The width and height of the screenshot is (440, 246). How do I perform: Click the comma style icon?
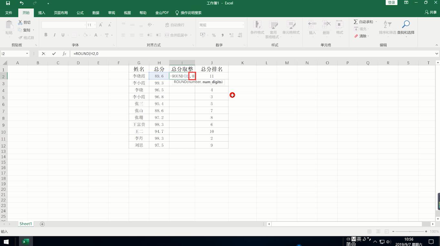(222, 35)
